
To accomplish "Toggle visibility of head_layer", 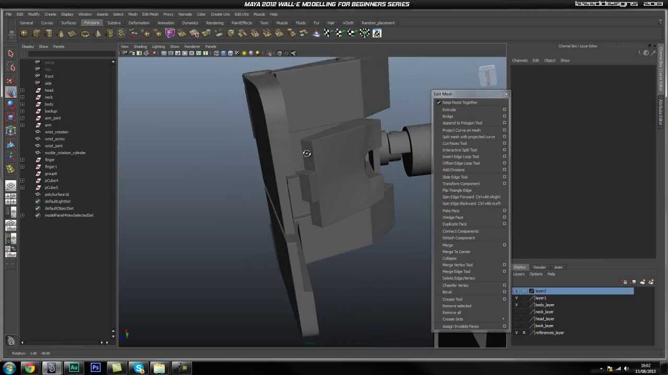I will pos(517,319).
